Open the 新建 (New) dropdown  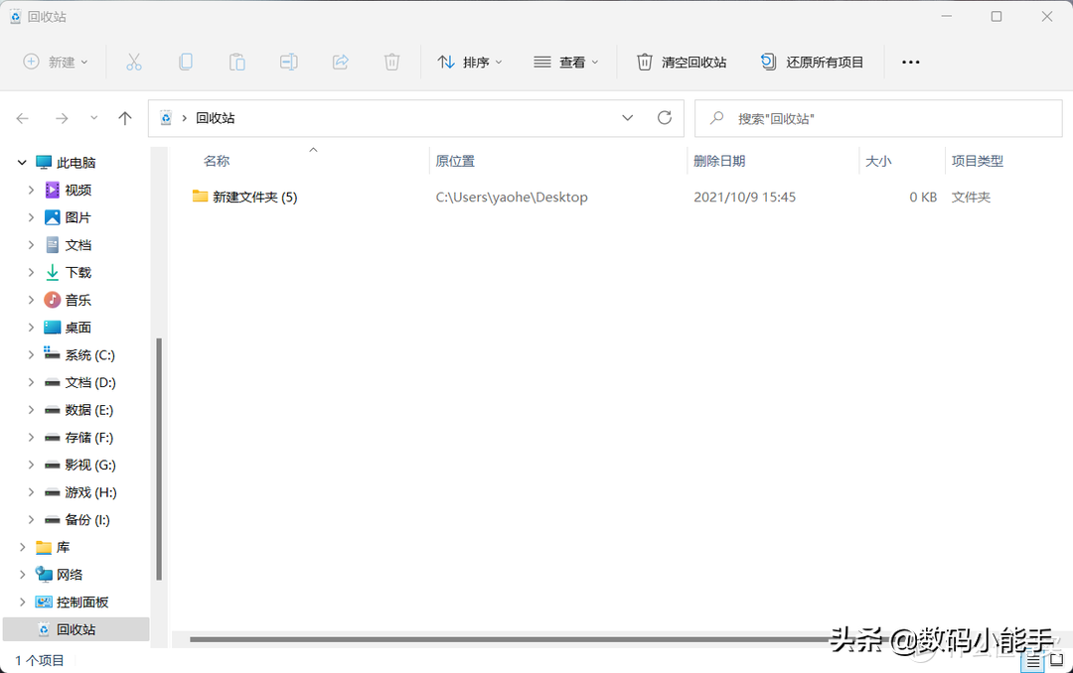56,63
